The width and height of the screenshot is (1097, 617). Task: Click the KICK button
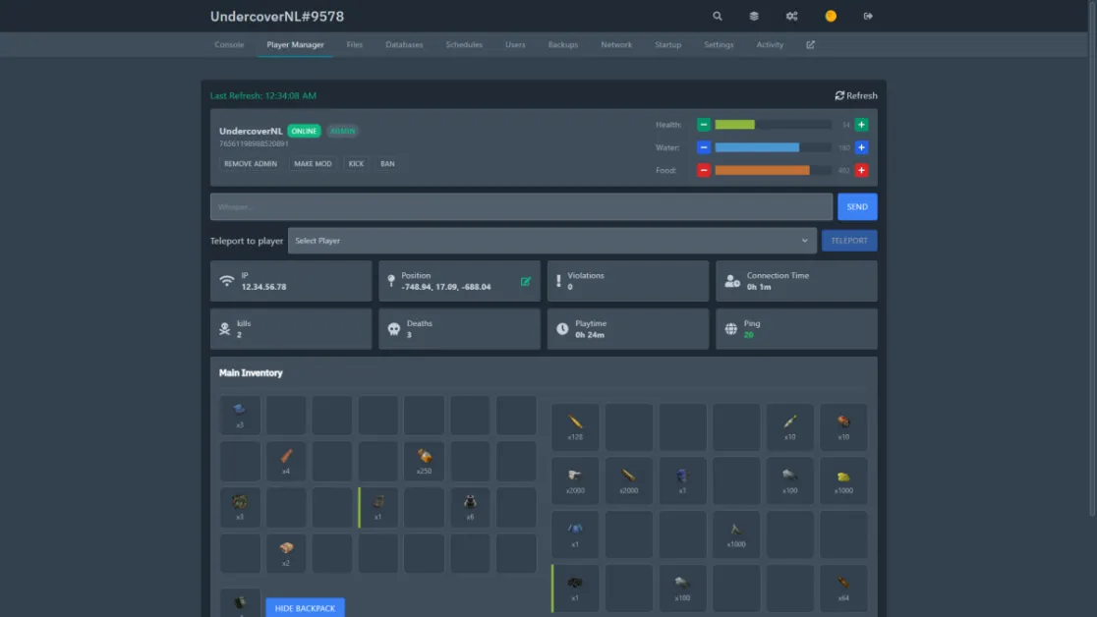point(356,164)
